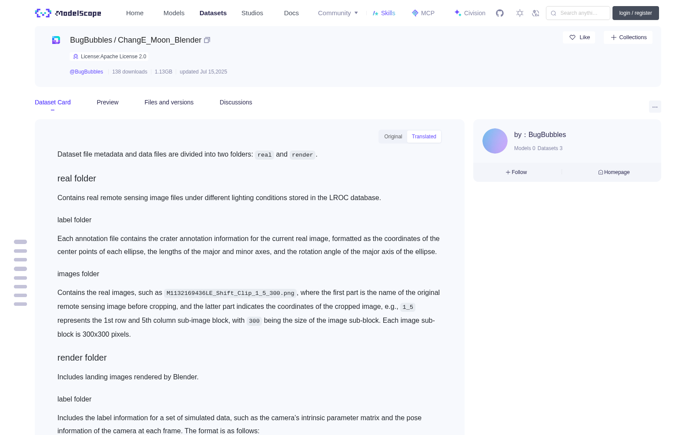Click BugBubbles round gradient avatar

pos(495,141)
